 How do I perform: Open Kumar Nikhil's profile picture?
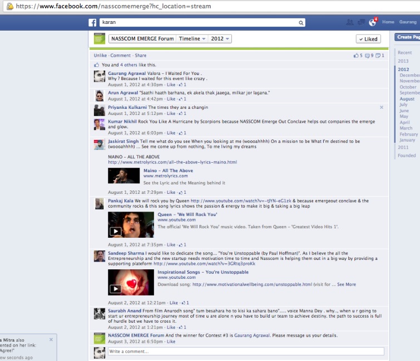pyautogui.click(x=100, y=124)
